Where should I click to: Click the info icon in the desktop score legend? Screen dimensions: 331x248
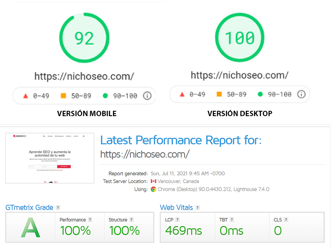tap(301, 94)
